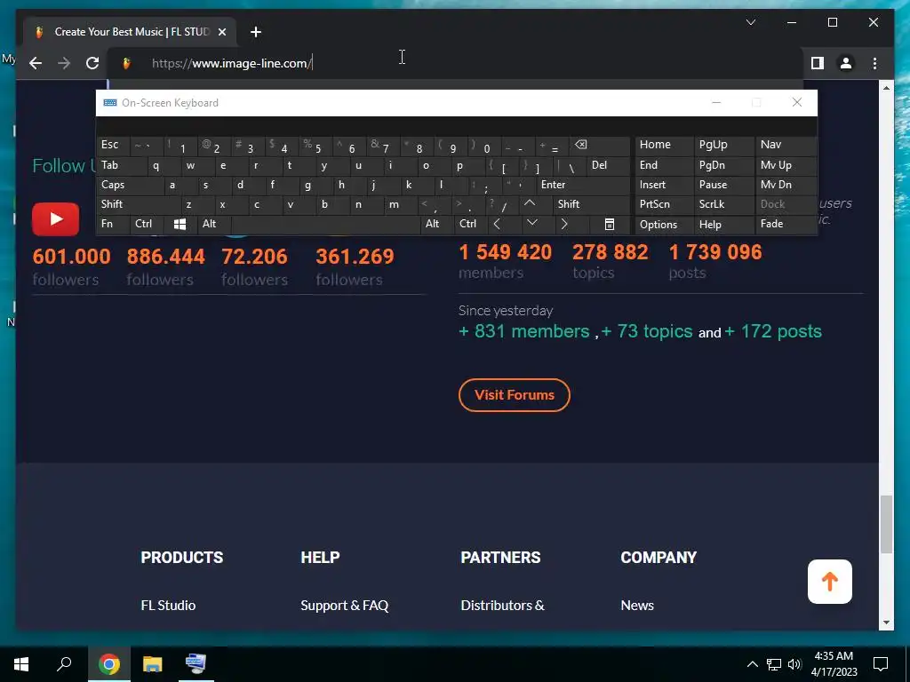The image size is (910, 682).
Task: Click the PrtScn key
Action: (664, 204)
